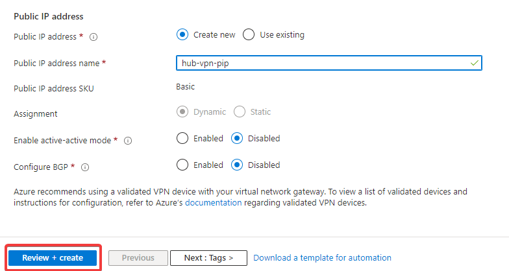Screen dimensions: 509x271
Task: Choose Static assignment option
Action: tap(240, 112)
